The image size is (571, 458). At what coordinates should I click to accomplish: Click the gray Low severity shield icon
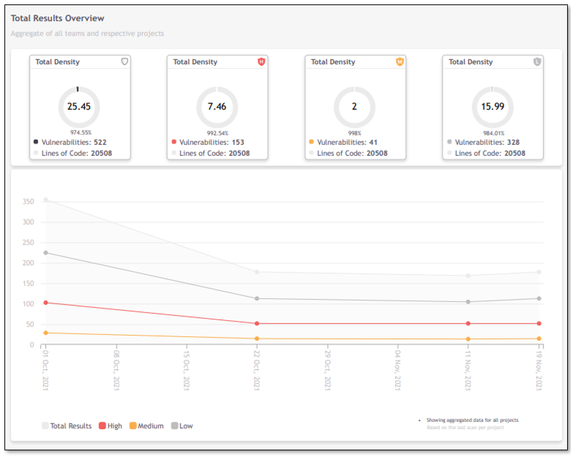[537, 62]
